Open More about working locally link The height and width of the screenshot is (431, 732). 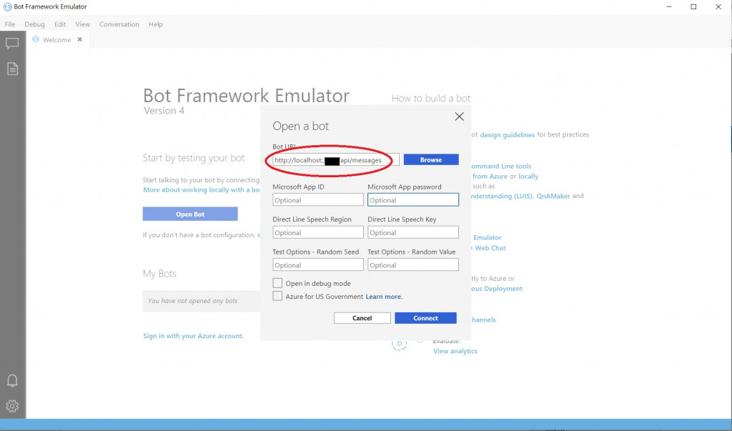click(201, 190)
